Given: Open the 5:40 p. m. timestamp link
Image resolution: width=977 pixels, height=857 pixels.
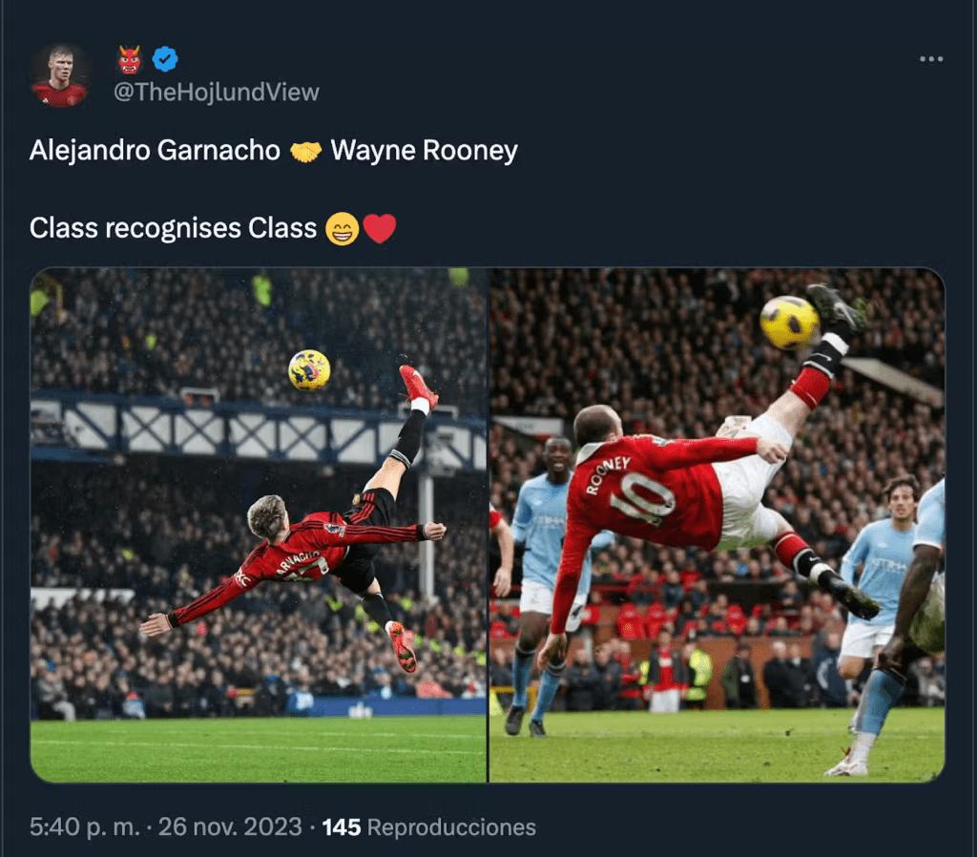Looking at the screenshot, I should [85, 827].
